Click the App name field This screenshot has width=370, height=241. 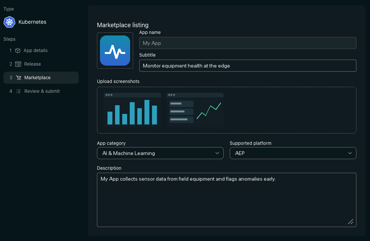point(248,43)
